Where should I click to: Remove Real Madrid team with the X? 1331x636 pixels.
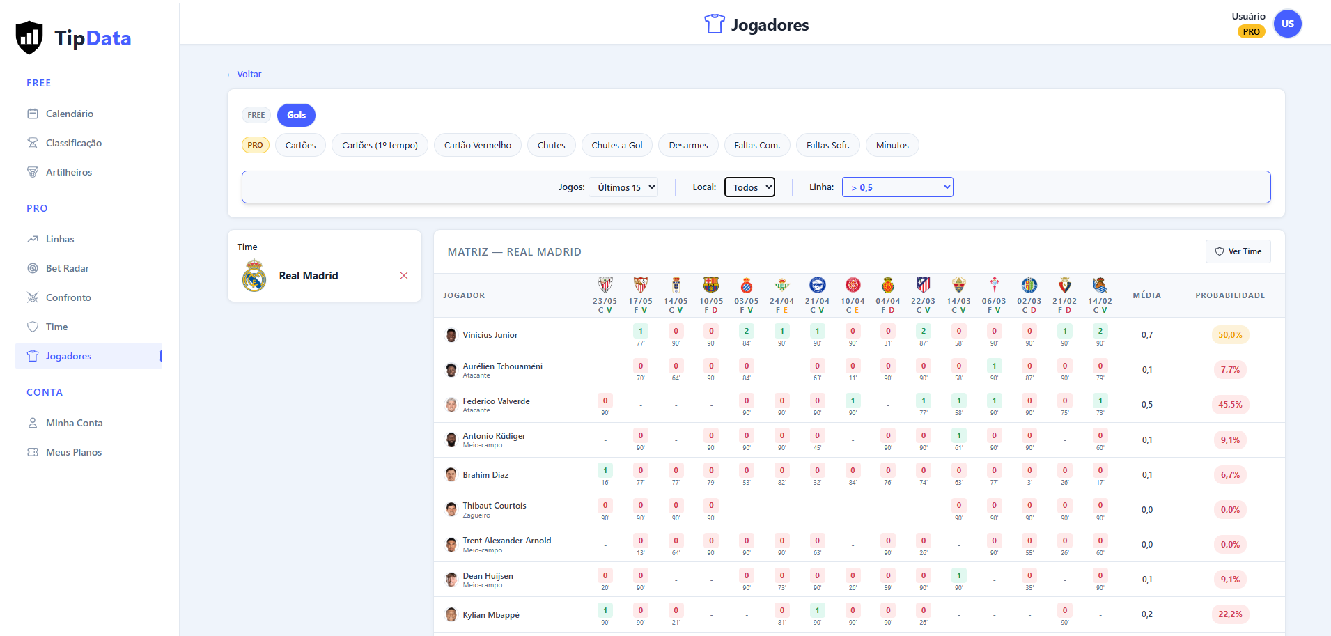point(404,276)
